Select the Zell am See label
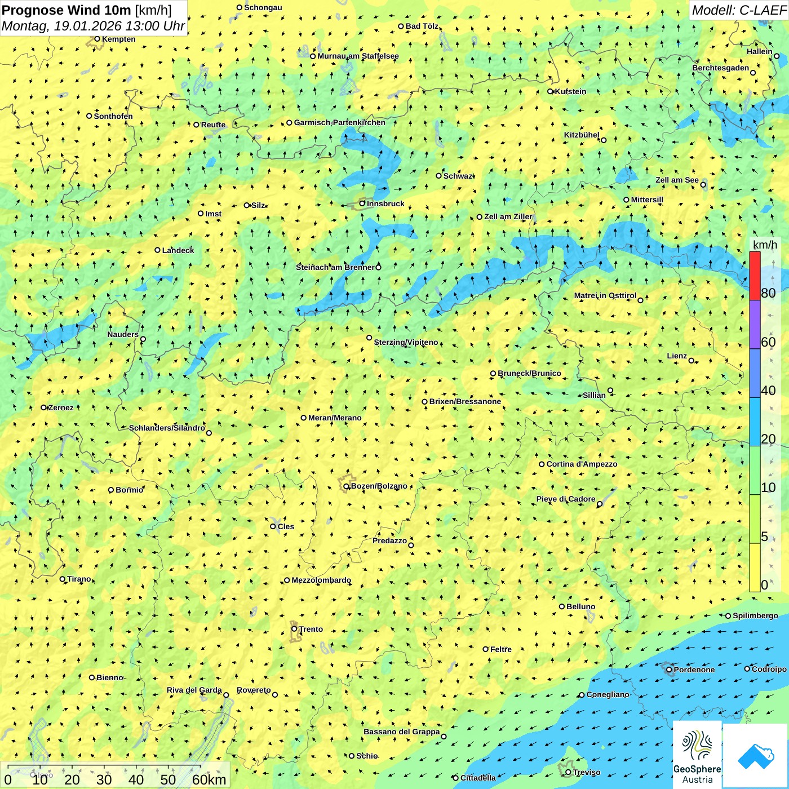 677,180
